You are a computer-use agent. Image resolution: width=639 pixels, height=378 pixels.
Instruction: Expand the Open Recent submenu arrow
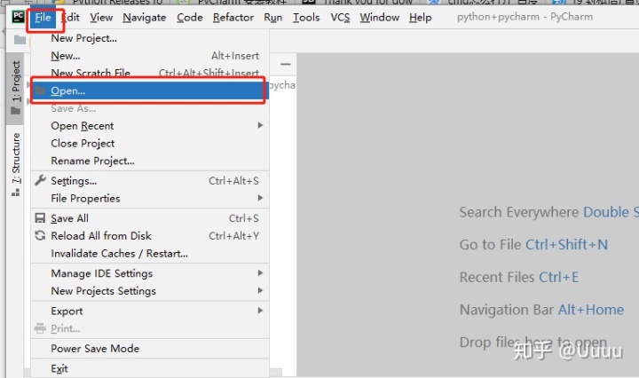[x=260, y=125]
